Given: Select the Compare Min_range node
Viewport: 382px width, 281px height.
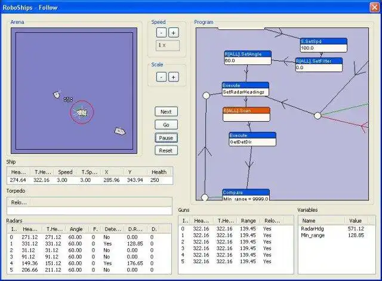Looking at the screenshot, I should point(246,195).
